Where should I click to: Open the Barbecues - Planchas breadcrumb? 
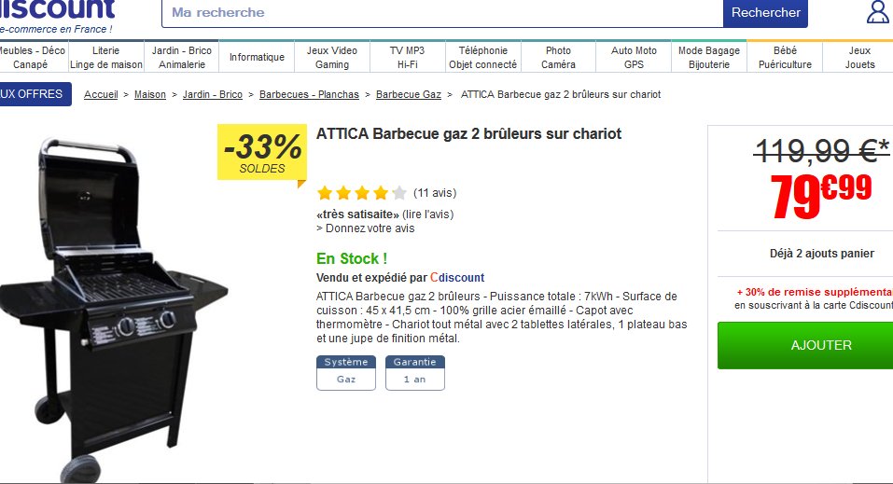[x=309, y=94]
